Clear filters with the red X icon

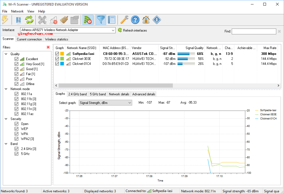pyautogui.click(x=48, y=47)
